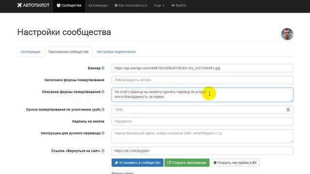Screen dimensions: 310x174
Task: Click the default donation sum number field
Action: 202,110
